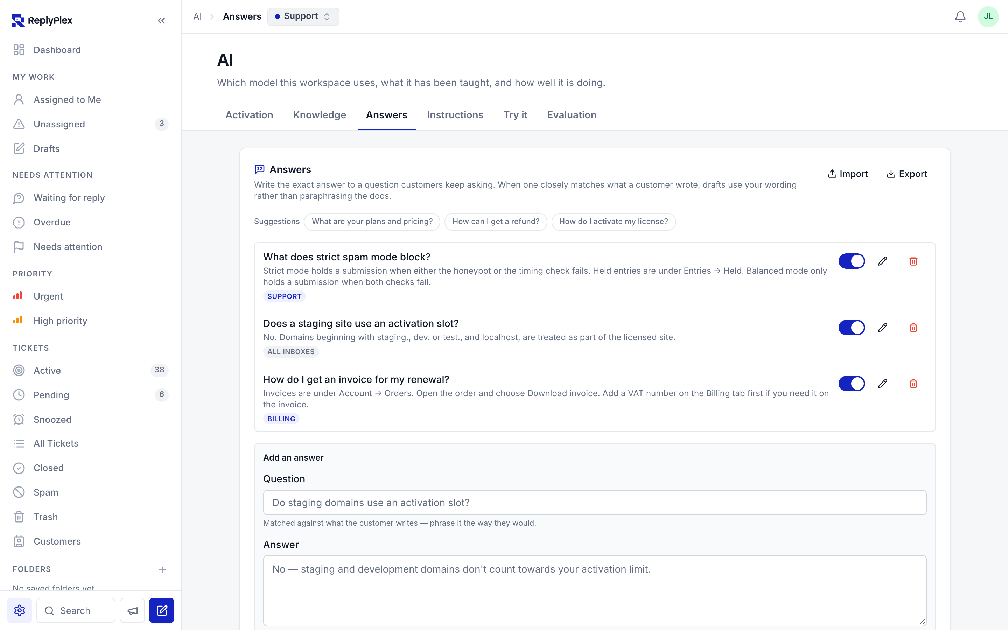The width and height of the screenshot is (1008, 630).
Task: Open Unassigned tickets
Action: point(90,124)
